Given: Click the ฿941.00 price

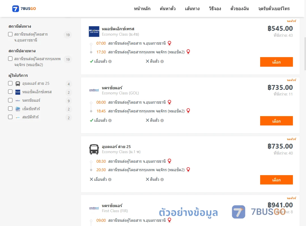Looking at the screenshot, I should (280, 205).
